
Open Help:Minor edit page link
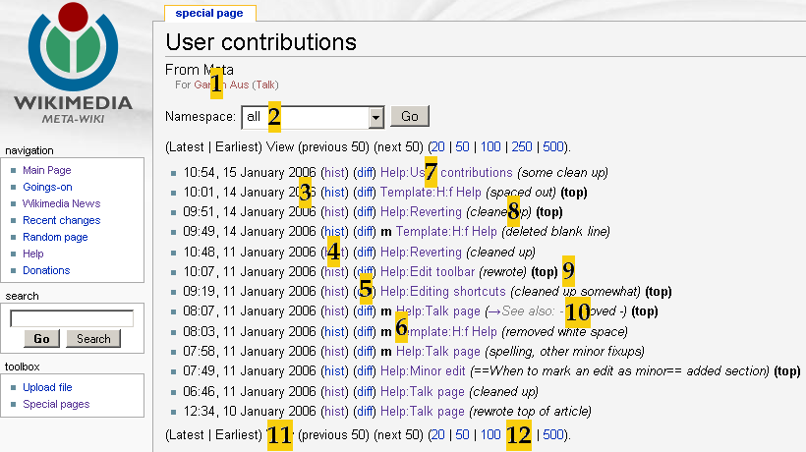tap(423, 370)
